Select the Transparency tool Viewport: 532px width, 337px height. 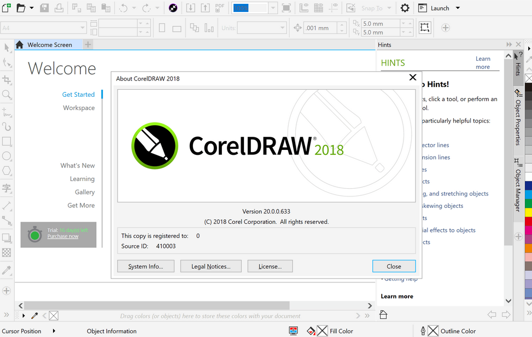[x=7, y=253]
